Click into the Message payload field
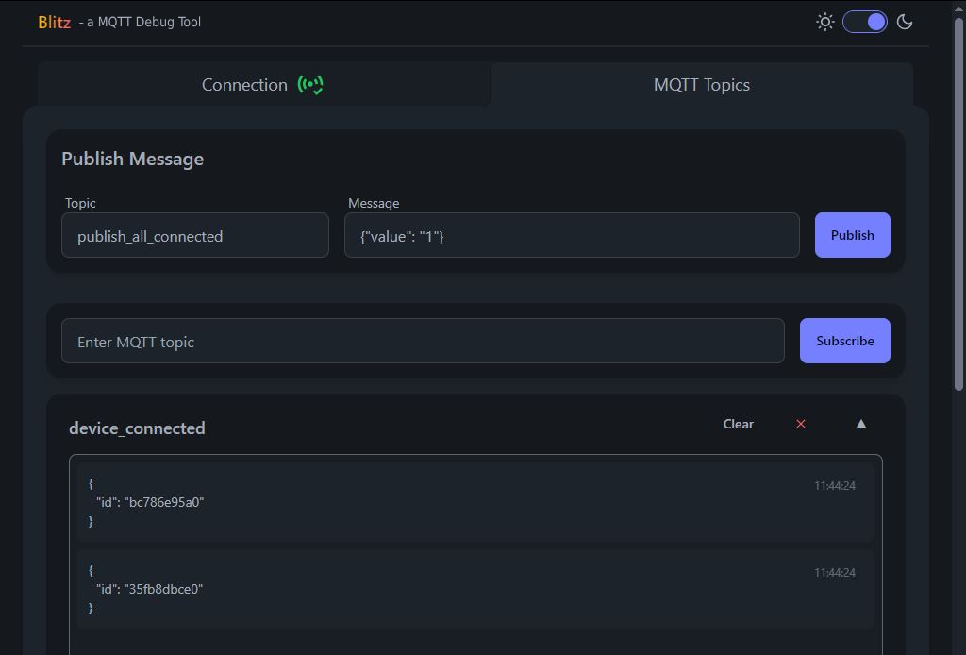This screenshot has height=655, width=966. (x=571, y=235)
